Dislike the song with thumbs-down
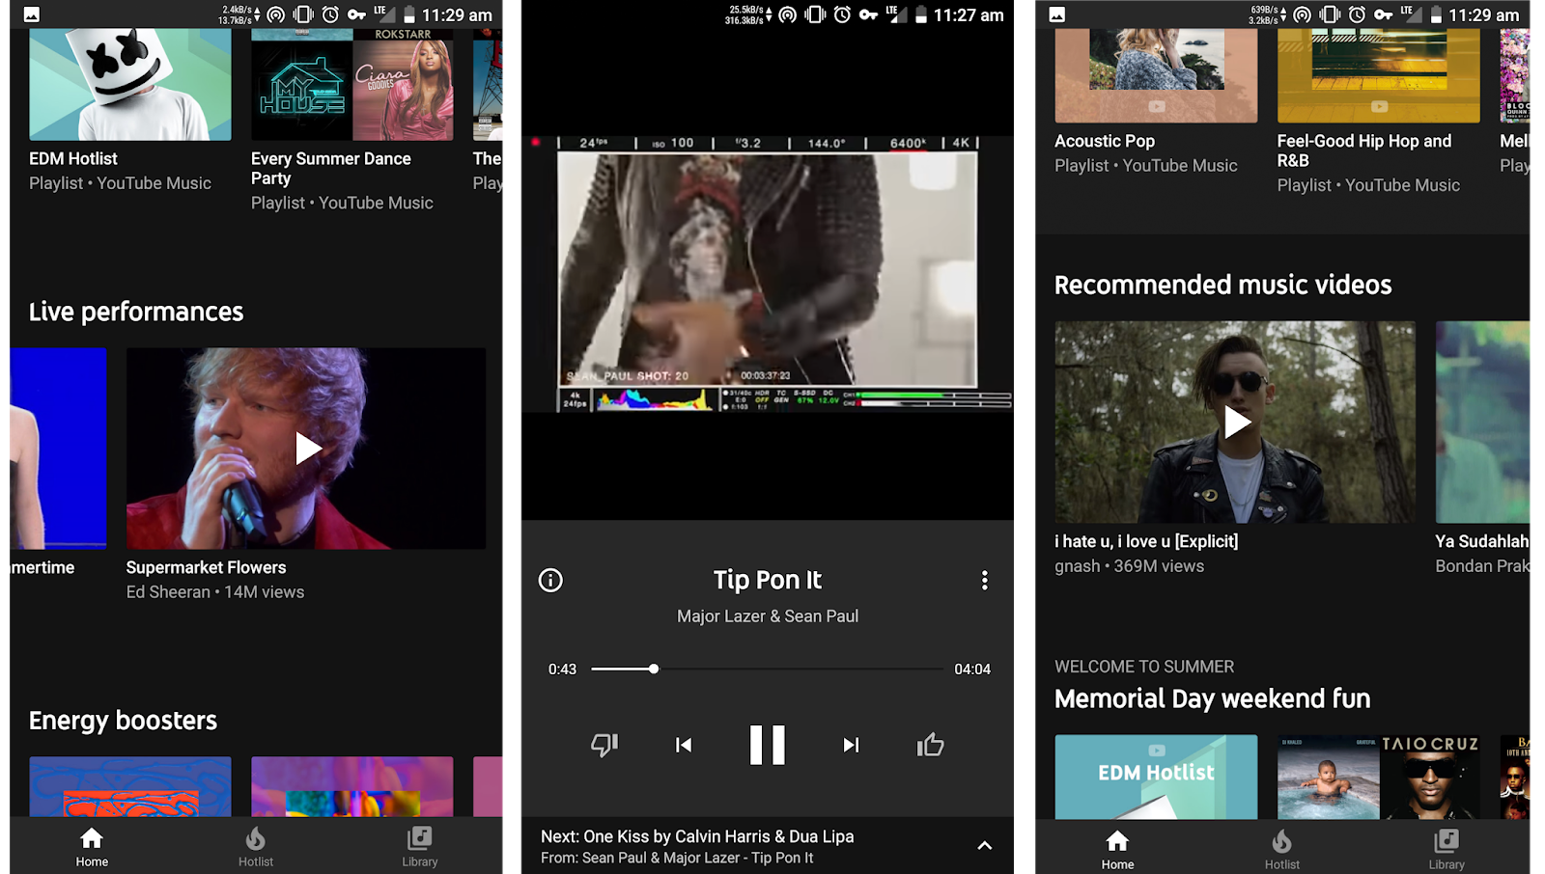 (x=604, y=745)
